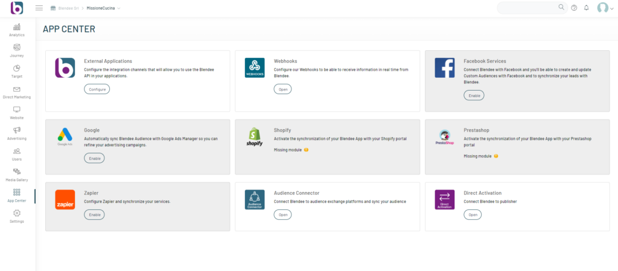Click the Advertising megaphone icon
This screenshot has height=271, width=618.
click(x=17, y=133)
